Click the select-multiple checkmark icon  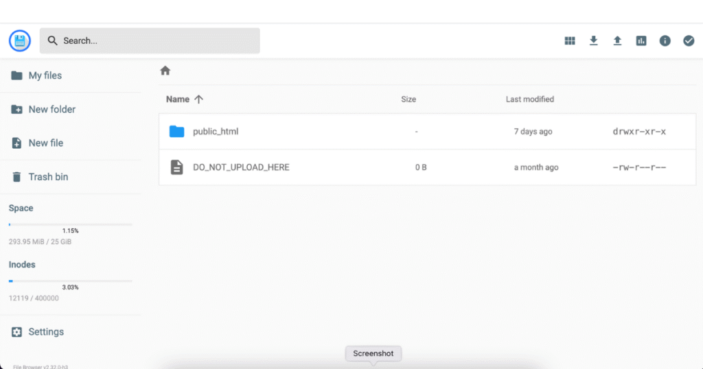click(689, 40)
